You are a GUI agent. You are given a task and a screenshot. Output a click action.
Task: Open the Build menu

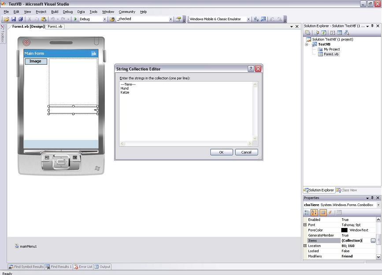(55, 12)
